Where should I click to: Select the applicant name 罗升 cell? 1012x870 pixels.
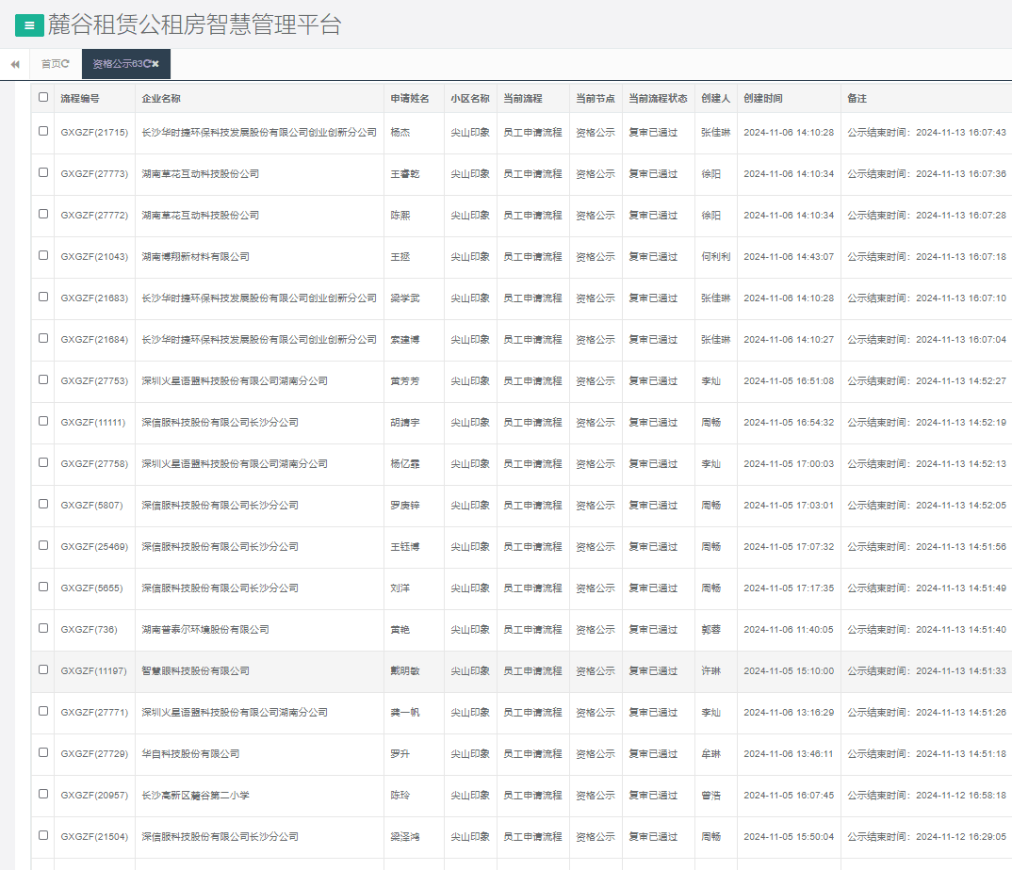coord(400,754)
